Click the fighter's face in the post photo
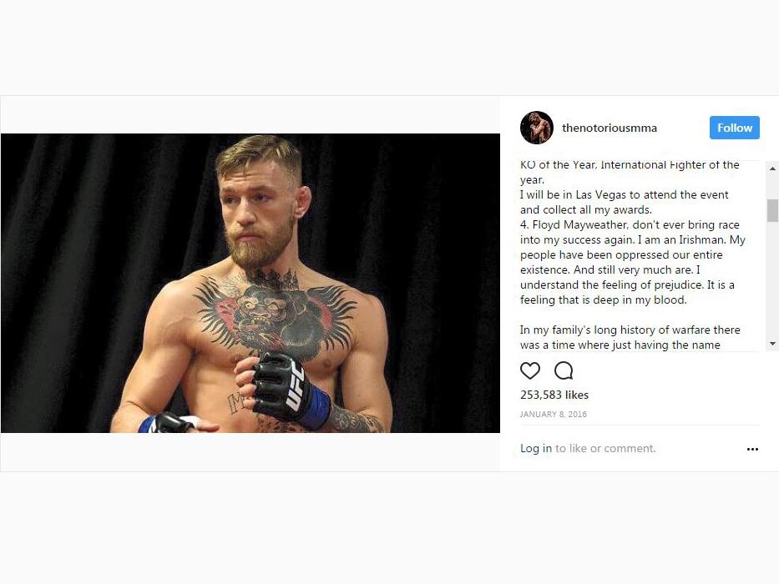779x584 pixels. pos(258,209)
